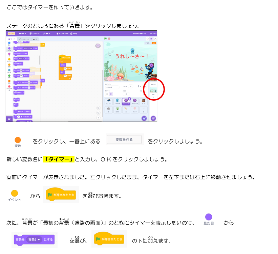
Task: Switch to the コスチューム tab
Action: click(x=24, y=39)
